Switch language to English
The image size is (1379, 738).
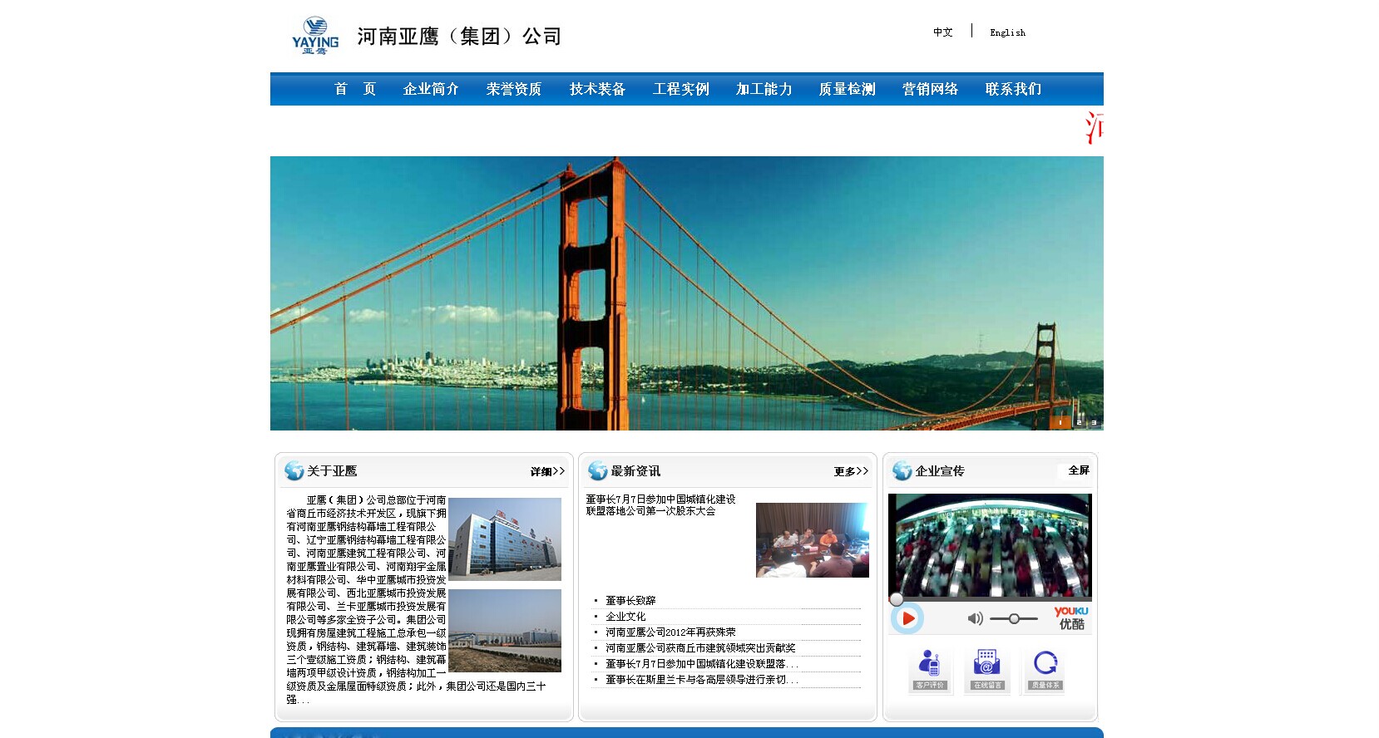1007,32
